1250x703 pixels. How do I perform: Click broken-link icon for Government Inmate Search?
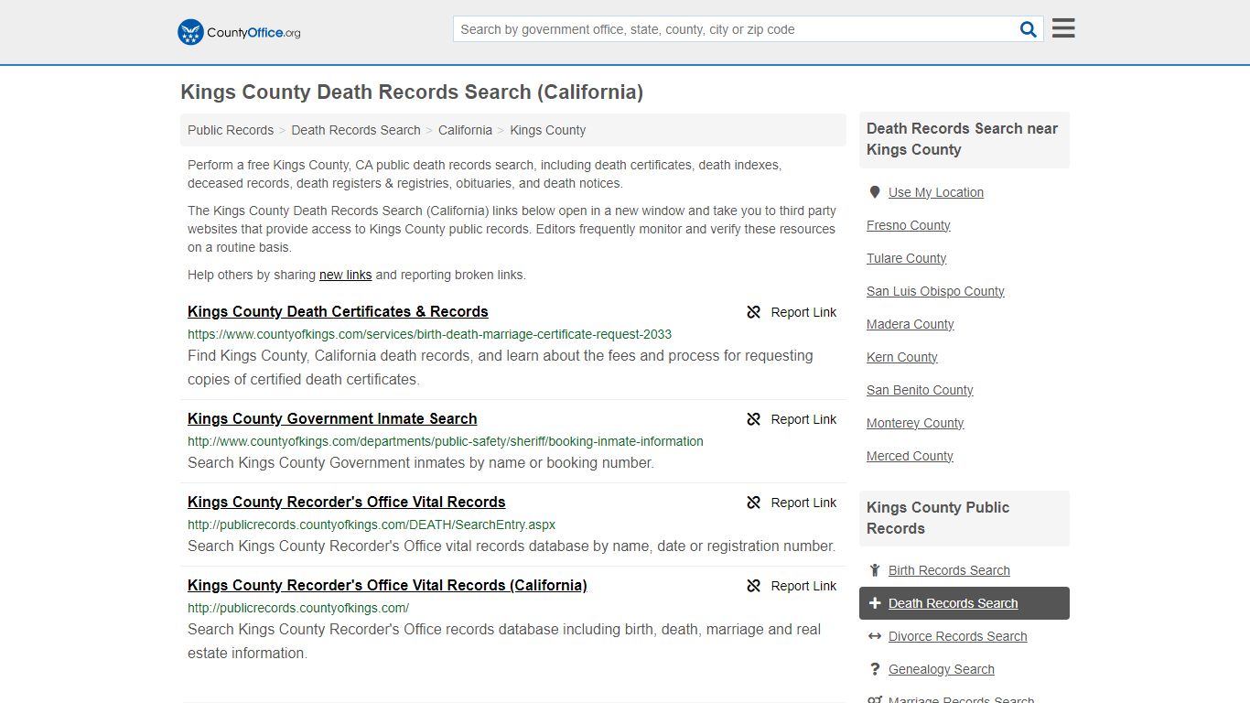(754, 419)
